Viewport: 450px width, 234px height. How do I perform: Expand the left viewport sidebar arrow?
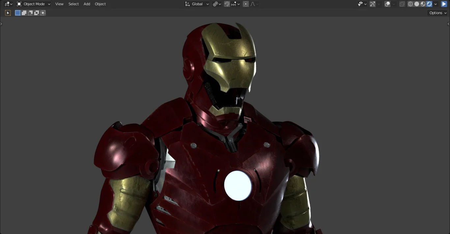click(x=1, y=23)
